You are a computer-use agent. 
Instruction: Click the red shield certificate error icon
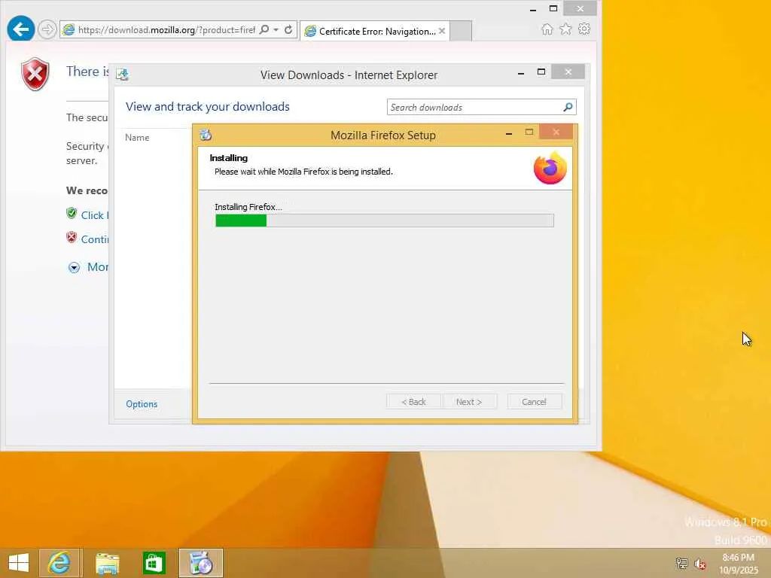35,75
